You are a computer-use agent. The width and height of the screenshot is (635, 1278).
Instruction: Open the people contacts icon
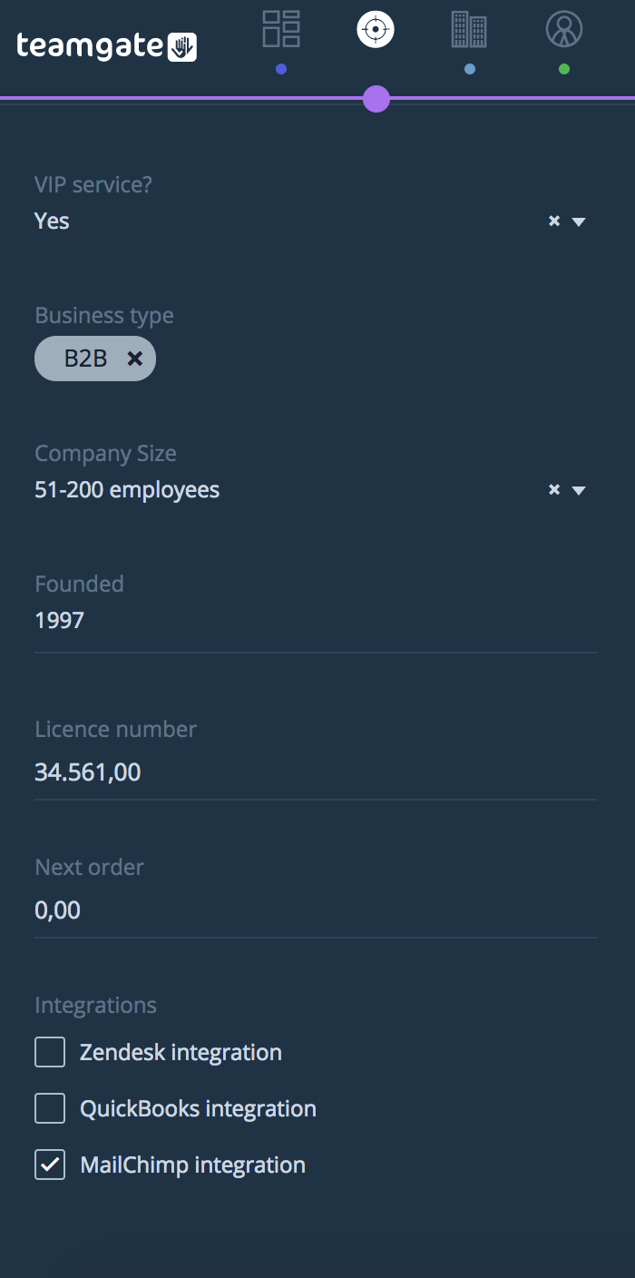564,29
